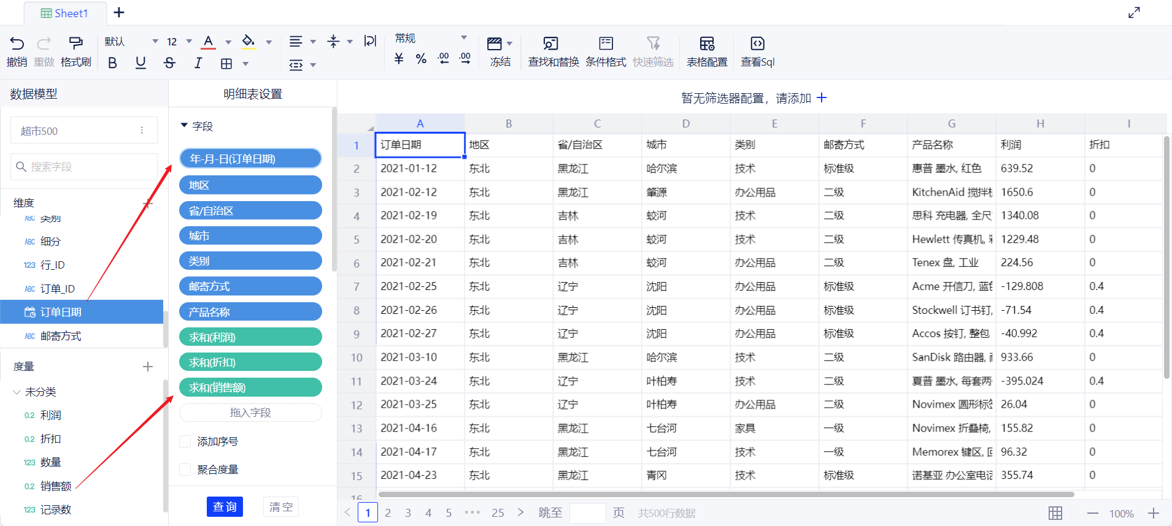Click the undo (撤销) icon
The image size is (1172, 526).
click(x=17, y=43)
